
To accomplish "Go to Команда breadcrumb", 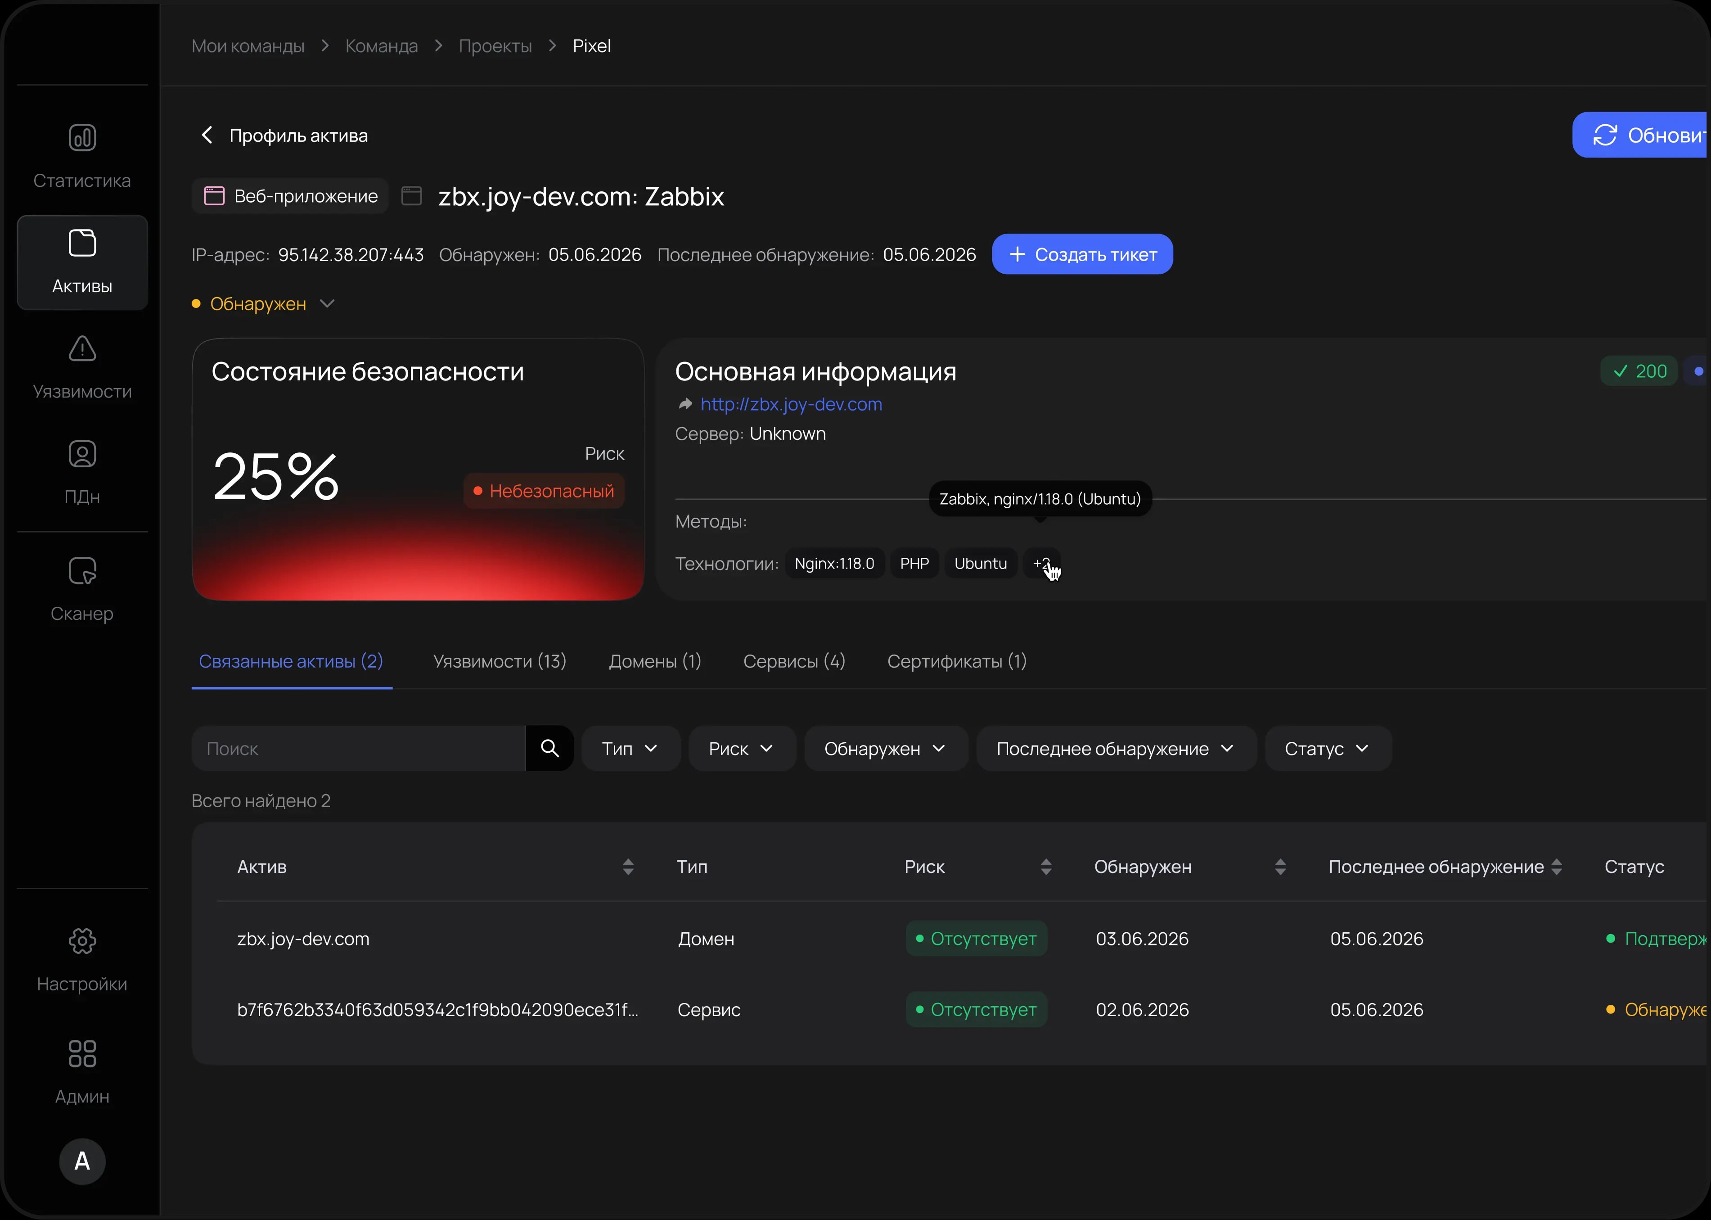I will point(381,46).
